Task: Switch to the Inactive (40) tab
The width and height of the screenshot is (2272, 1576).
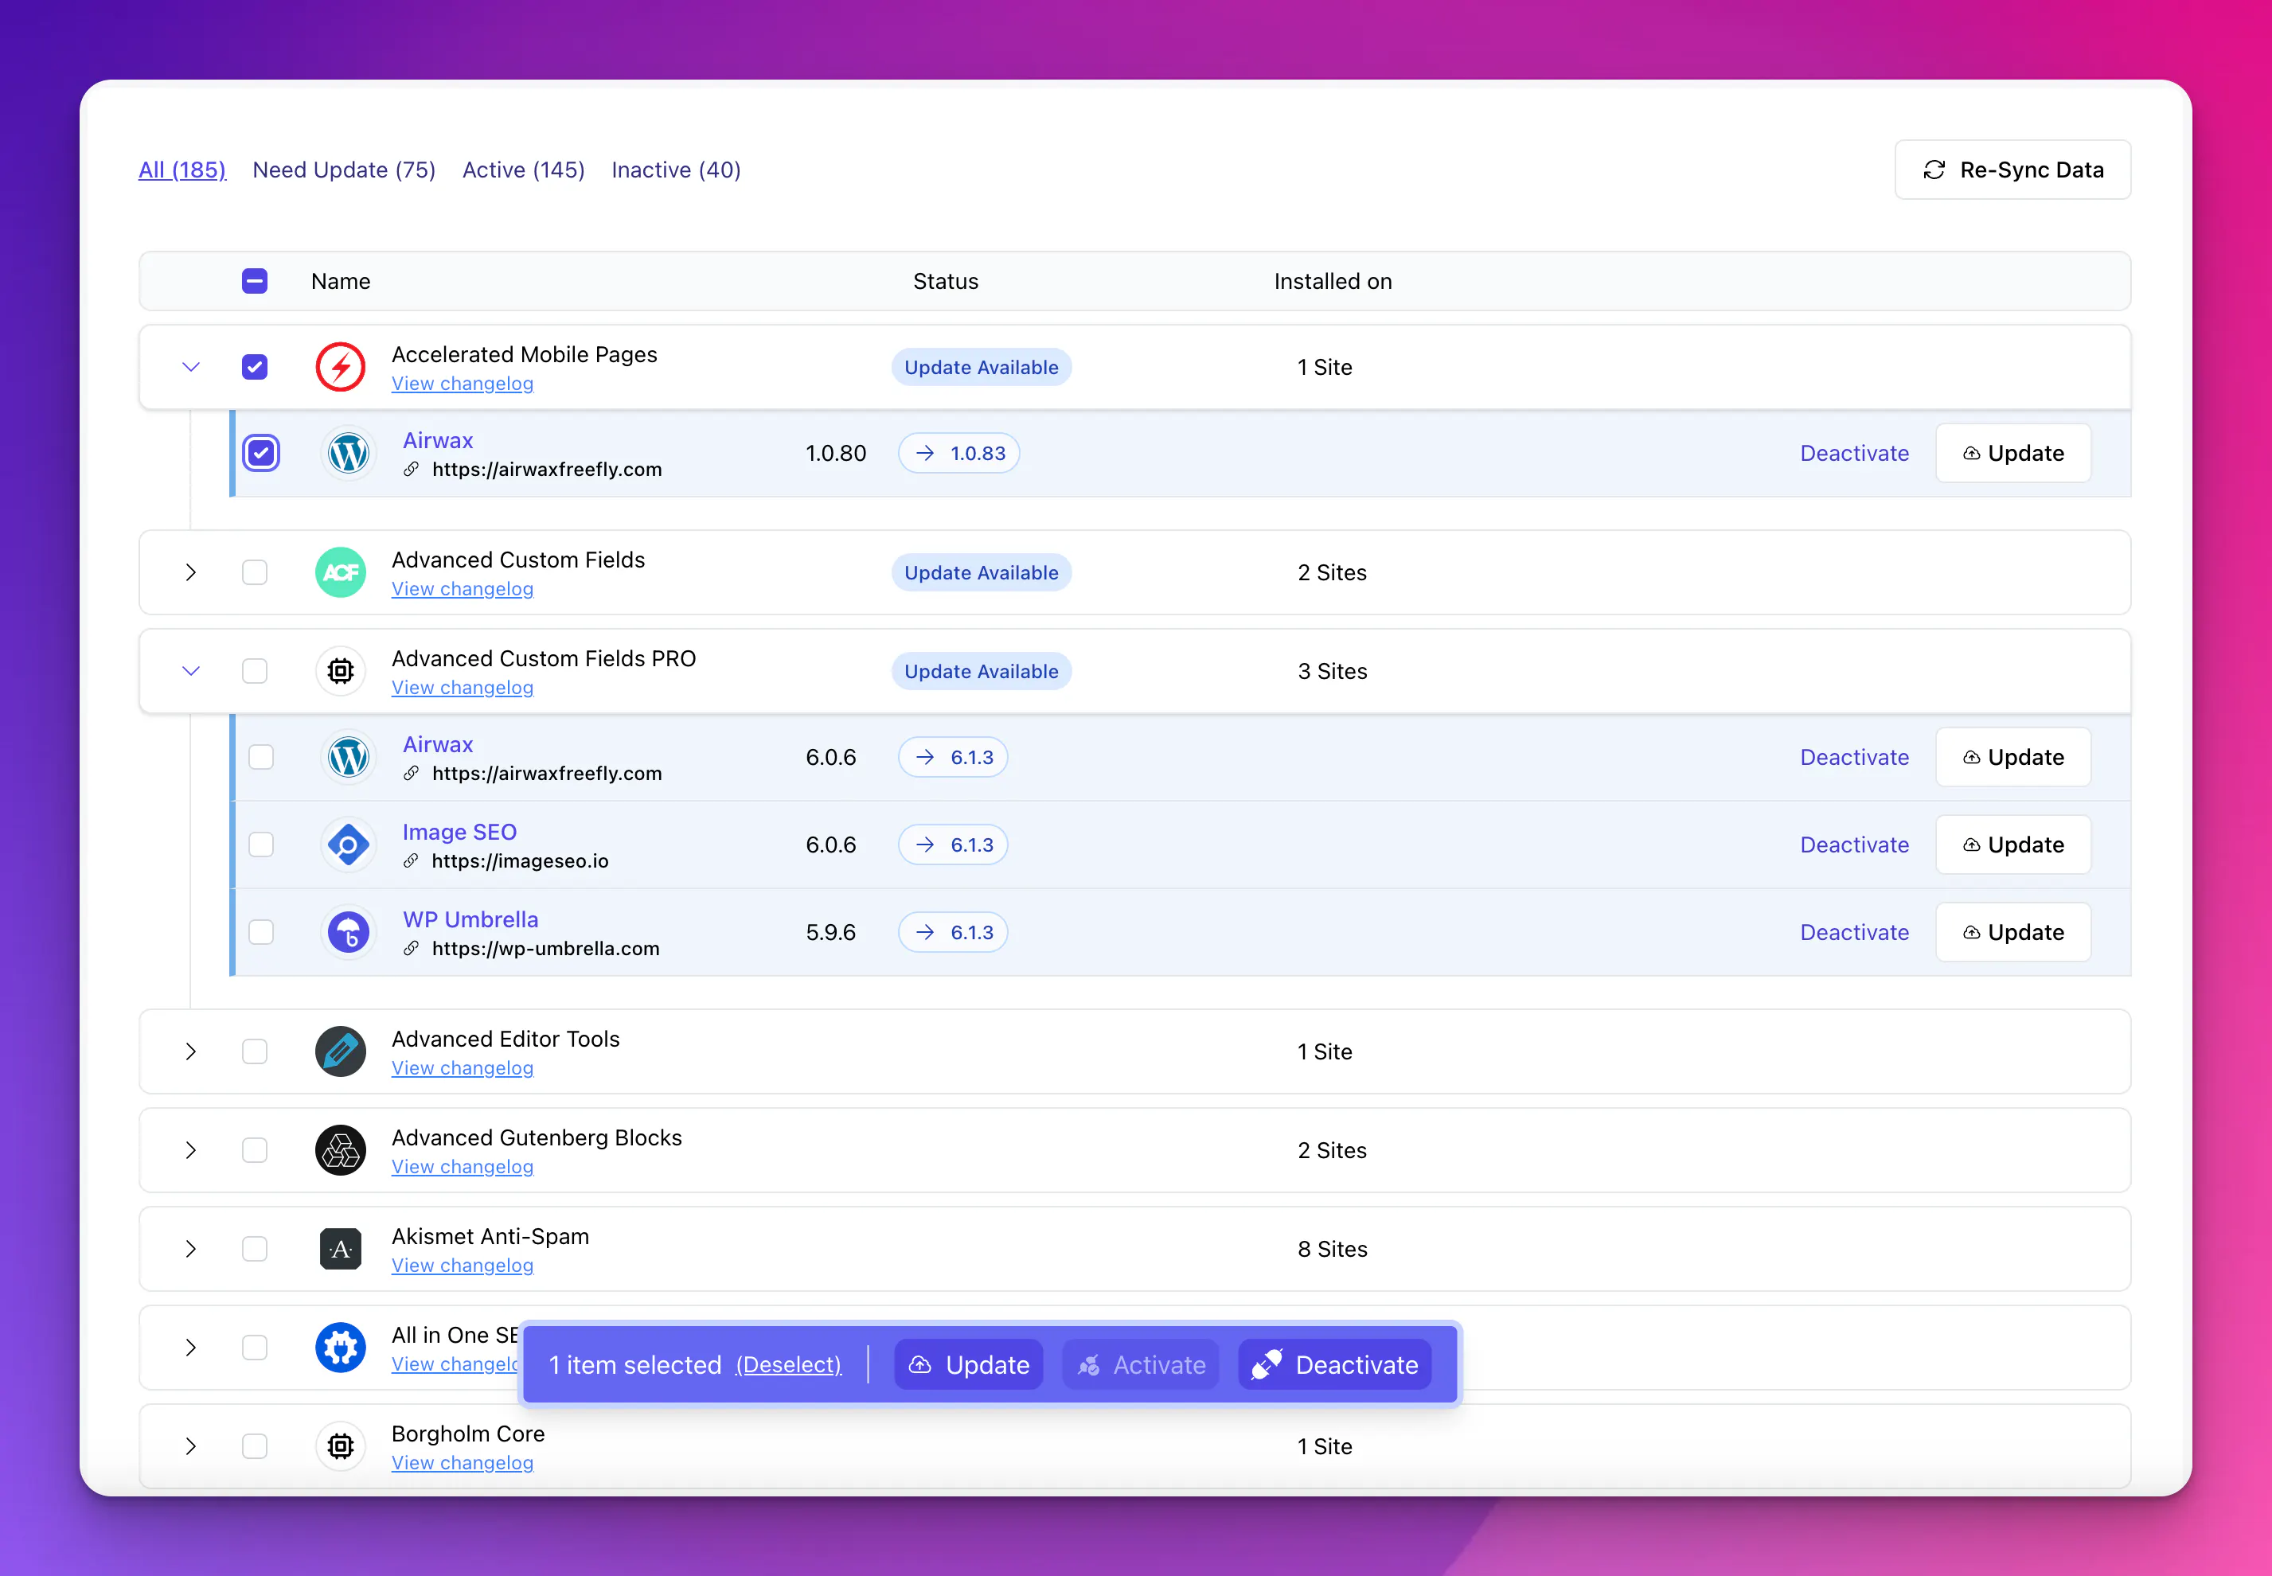Action: 677,170
